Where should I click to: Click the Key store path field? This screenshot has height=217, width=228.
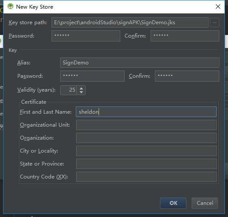point(130,22)
